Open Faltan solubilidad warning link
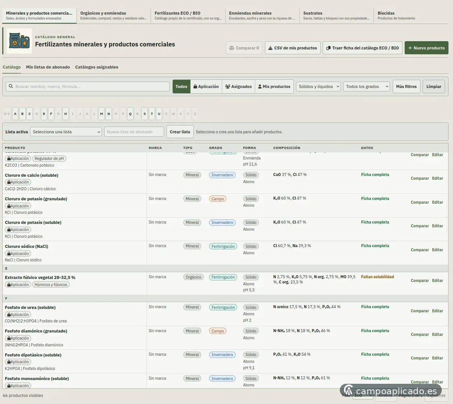Viewport: 453px width, 404px height. point(377,277)
